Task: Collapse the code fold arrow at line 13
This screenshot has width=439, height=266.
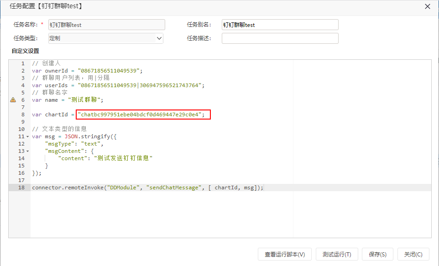Action: point(27,151)
